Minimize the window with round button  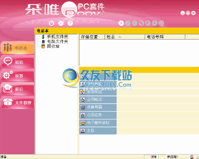(183, 13)
